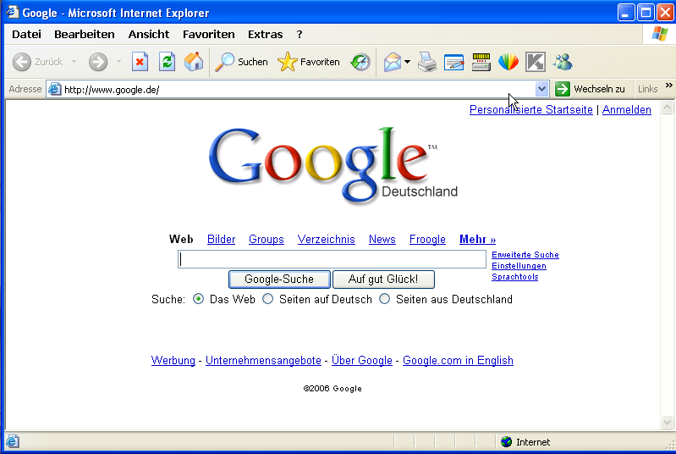Click the scrollbar up arrow

667,107
